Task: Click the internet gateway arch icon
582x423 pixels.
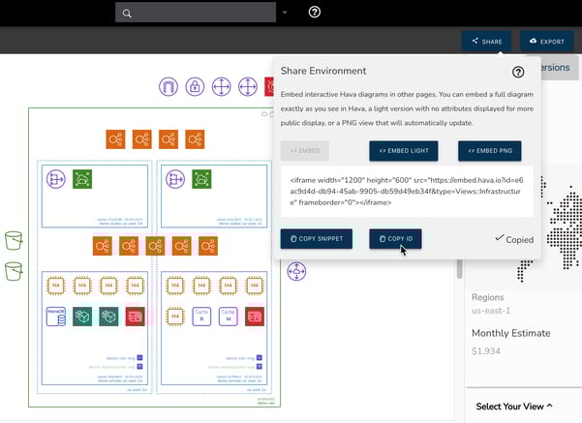Action: pyautogui.click(x=169, y=87)
